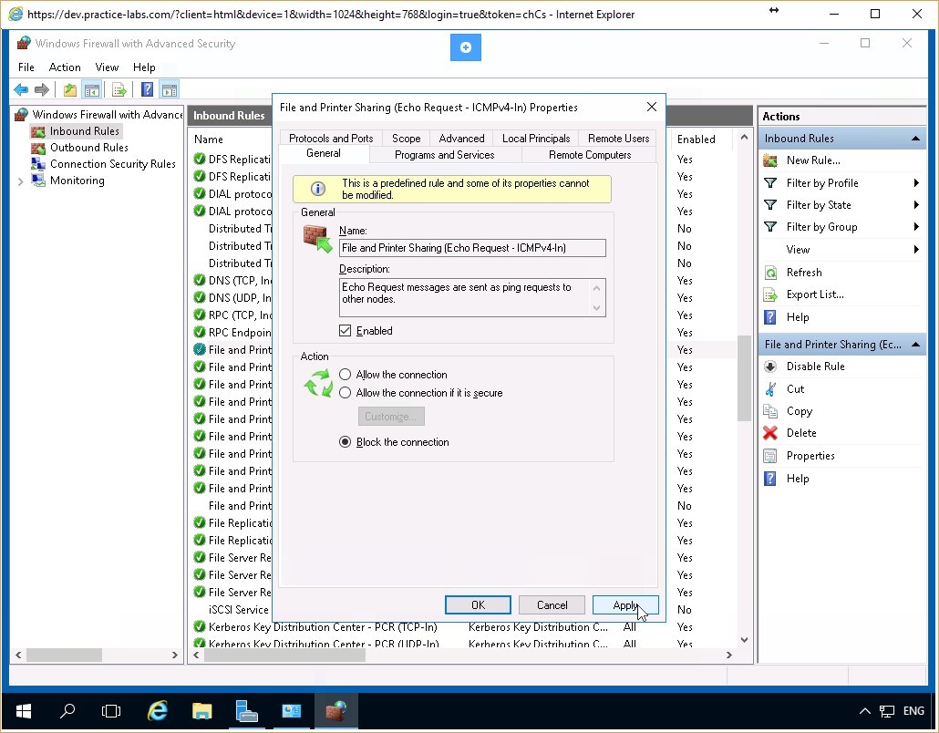Image resolution: width=939 pixels, height=733 pixels.
Task: Click the back navigation arrow in toolbar
Action: [19, 88]
